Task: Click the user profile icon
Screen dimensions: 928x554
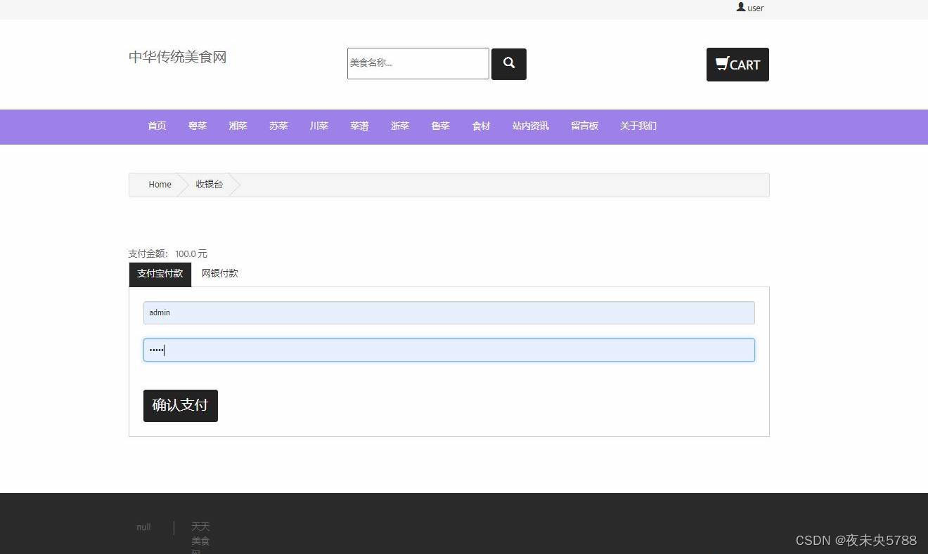Action: click(741, 7)
